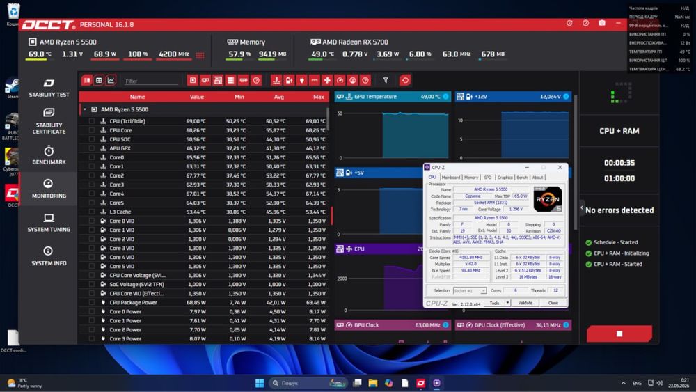Tick the APU GFX row checkbox
The image size is (696, 392).
coord(91,148)
